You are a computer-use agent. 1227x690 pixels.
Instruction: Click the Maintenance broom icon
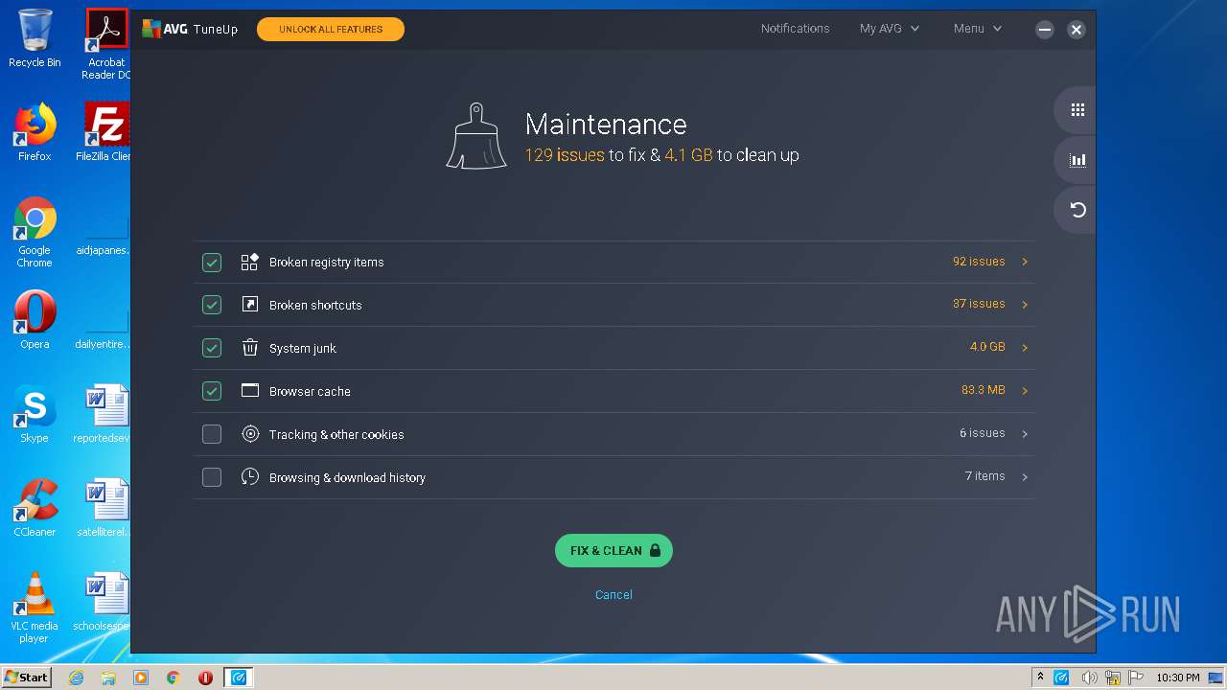476,137
